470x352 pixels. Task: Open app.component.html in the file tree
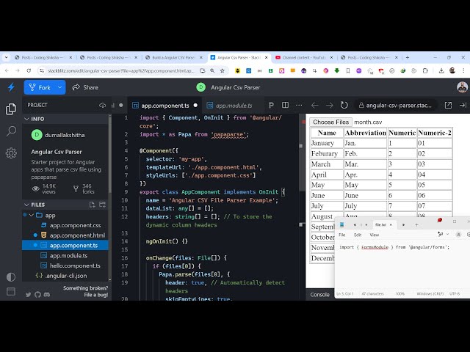[x=77, y=235]
